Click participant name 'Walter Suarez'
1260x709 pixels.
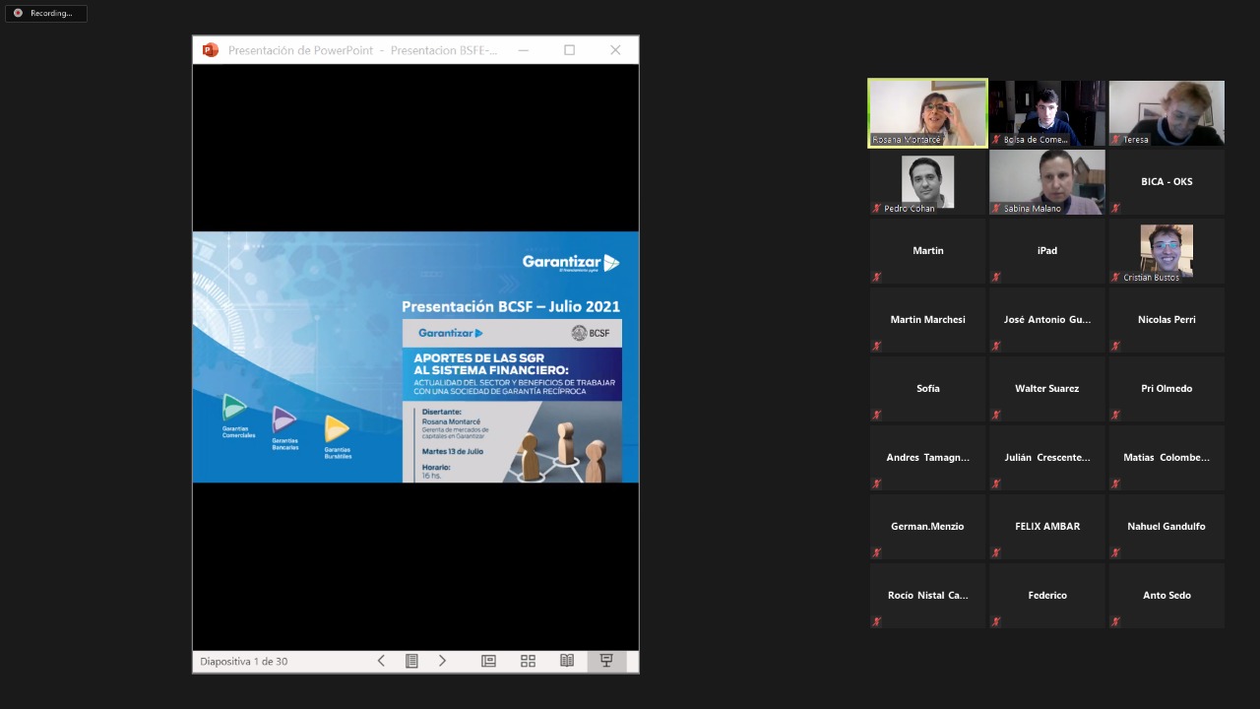tap(1047, 388)
